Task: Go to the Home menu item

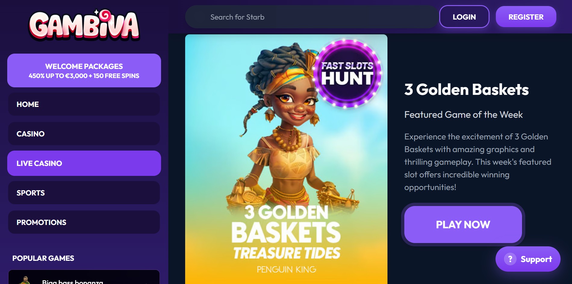Action: pyautogui.click(x=84, y=104)
